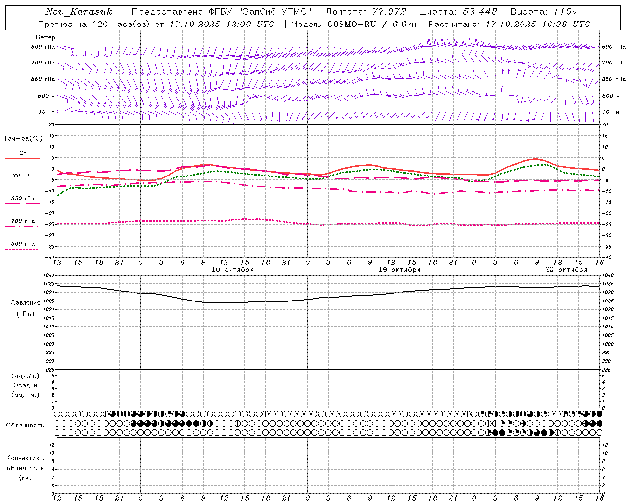Select the Давление pressure panel label

click(x=26, y=302)
